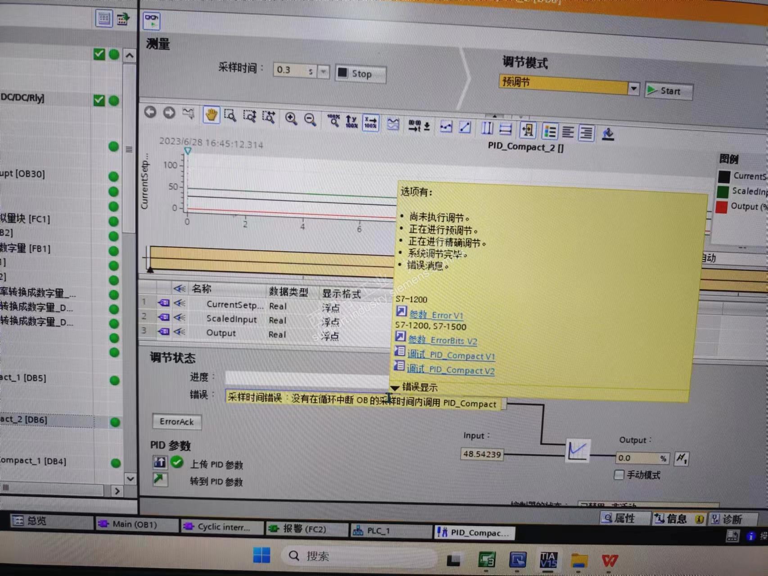
Task: Switch to the 报警 (FC2) tab
Action: click(307, 529)
